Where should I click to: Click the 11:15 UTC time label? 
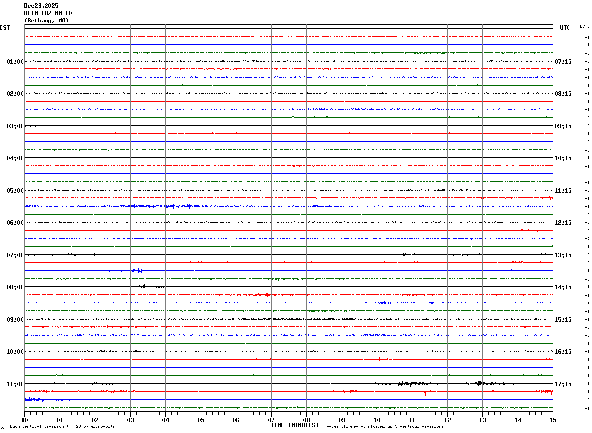click(563, 191)
